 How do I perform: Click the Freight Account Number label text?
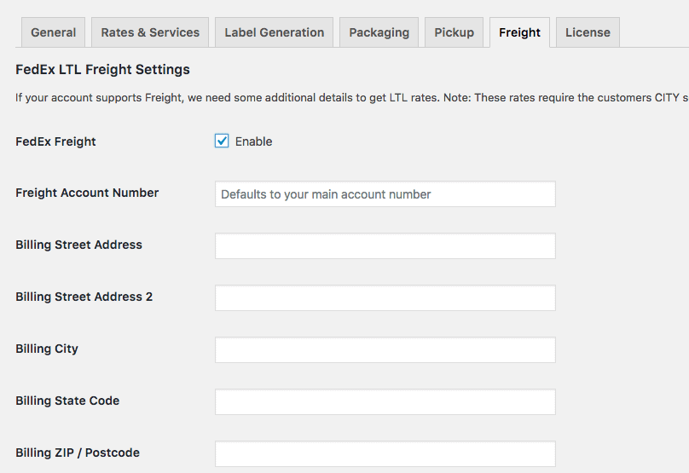pos(87,193)
